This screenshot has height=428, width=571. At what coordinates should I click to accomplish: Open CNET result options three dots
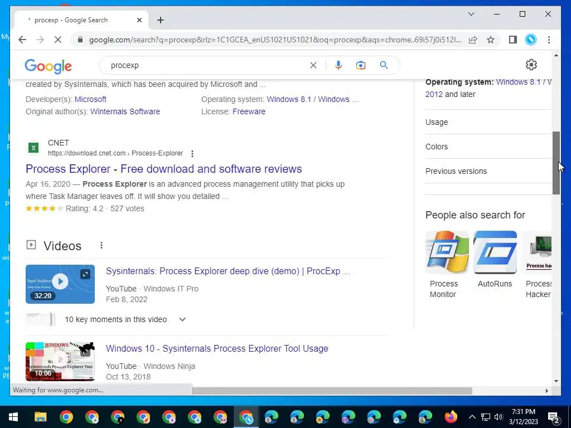point(192,154)
